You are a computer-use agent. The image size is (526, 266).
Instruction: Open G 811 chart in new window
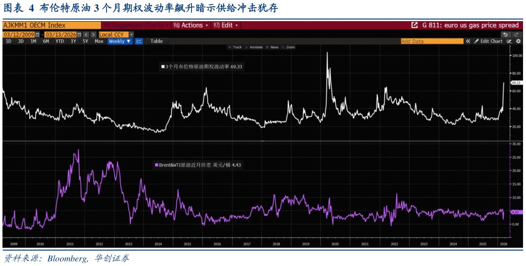pos(414,25)
